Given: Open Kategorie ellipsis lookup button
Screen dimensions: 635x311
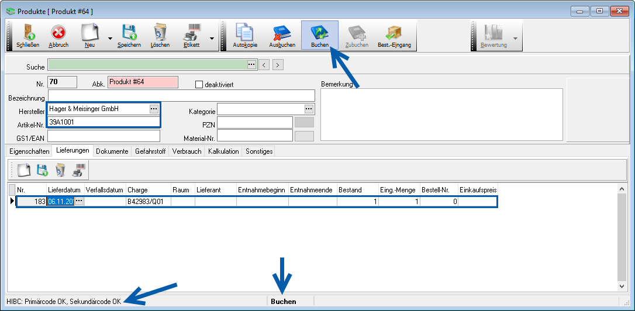Looking at the screenshot, I should (x=309, y=109).
